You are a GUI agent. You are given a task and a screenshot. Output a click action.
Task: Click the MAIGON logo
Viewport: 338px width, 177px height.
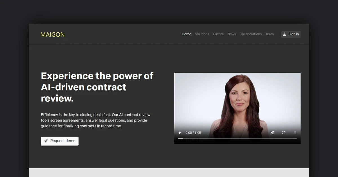click(52, 34)
